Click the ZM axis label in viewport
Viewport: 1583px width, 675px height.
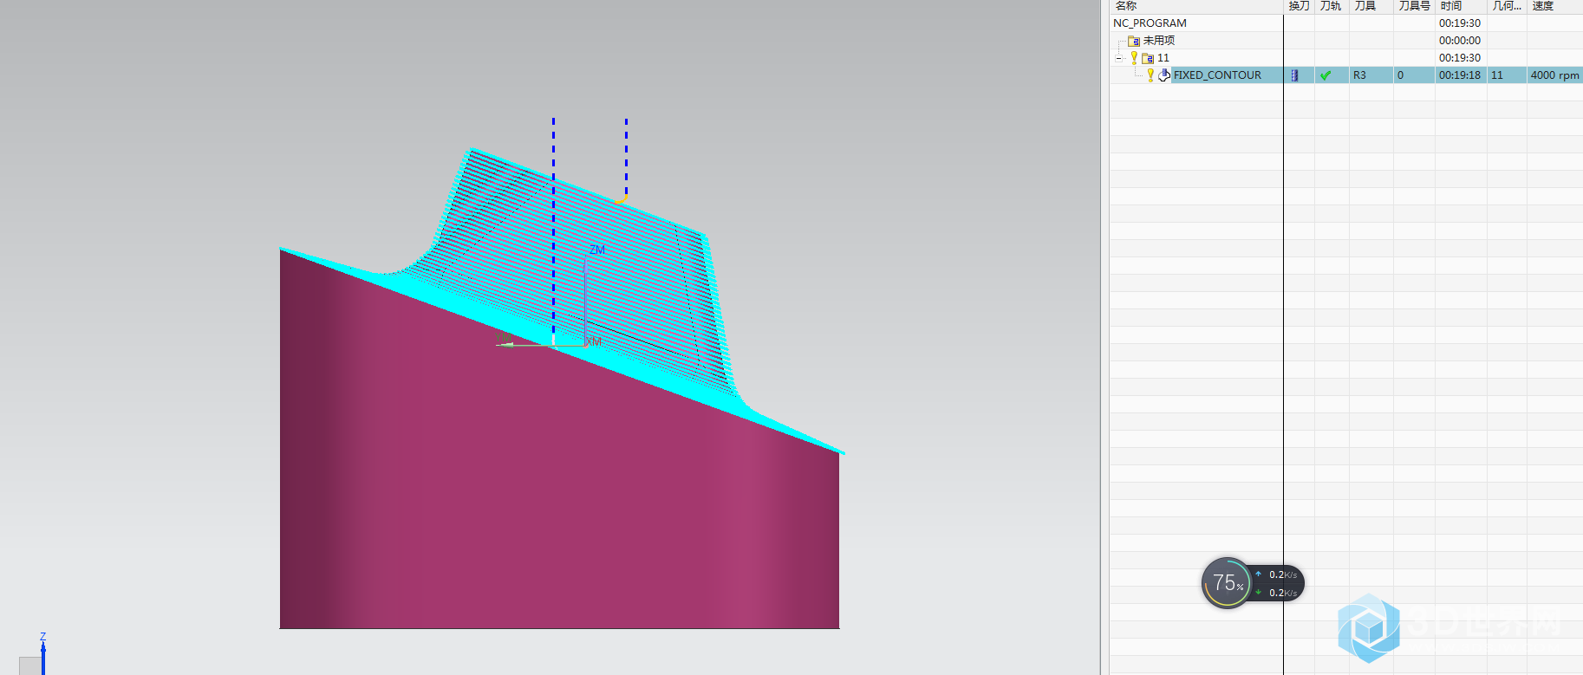tap(597, 250)
